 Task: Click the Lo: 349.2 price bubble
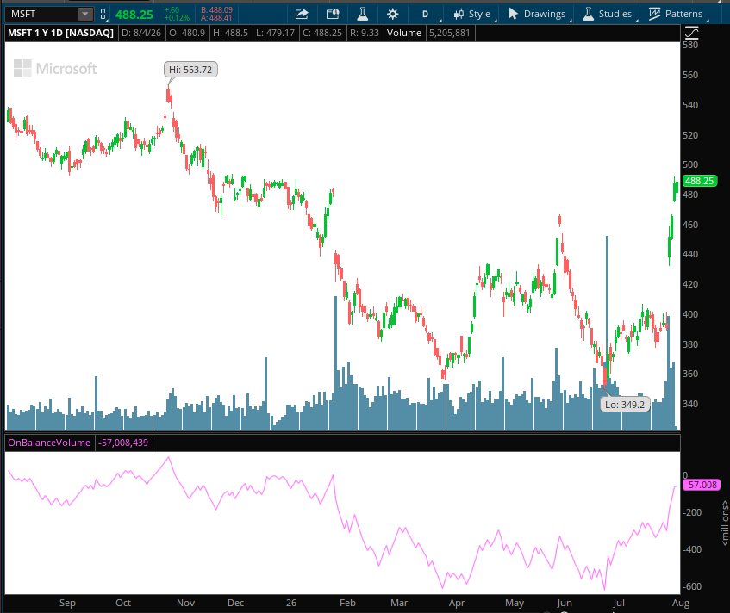[x=625, y=405]
